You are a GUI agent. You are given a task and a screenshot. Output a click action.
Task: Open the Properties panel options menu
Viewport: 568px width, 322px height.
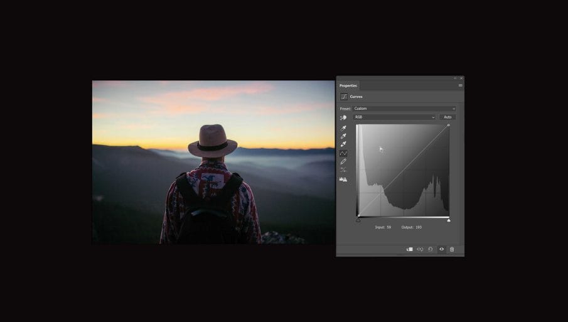(460, 85)
